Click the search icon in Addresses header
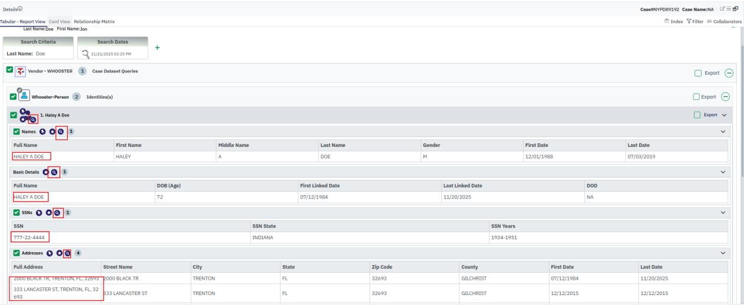The image size is (744, 308). (68, 253)
